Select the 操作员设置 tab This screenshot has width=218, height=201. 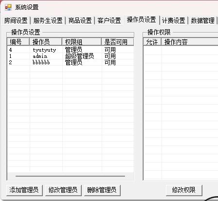click(142, 20)
